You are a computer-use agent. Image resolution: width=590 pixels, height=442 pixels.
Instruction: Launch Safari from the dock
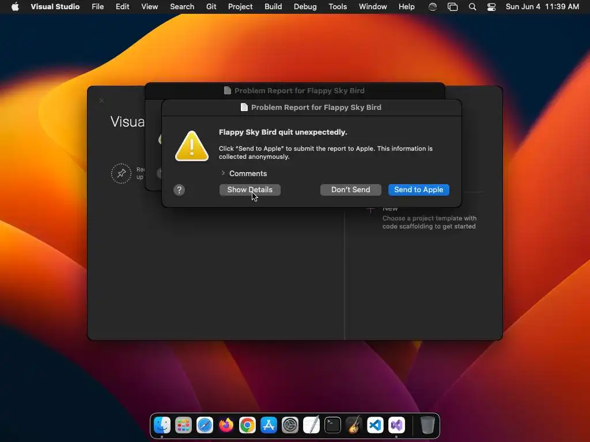[x=205, y=425]
